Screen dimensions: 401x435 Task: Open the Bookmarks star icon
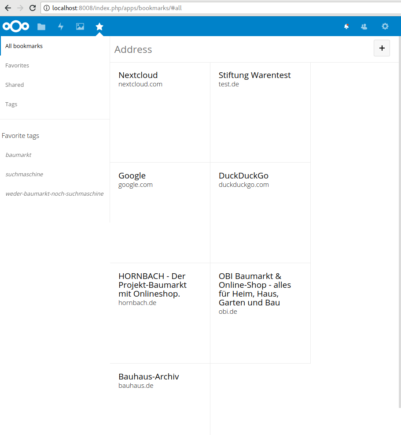point(99,26)
